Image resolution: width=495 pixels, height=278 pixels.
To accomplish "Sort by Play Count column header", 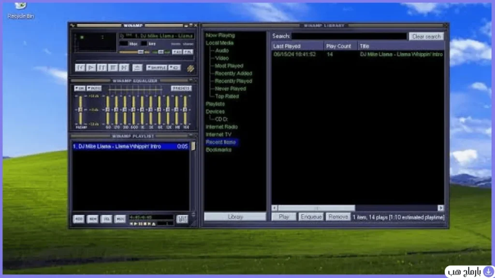I will [341, 46].
